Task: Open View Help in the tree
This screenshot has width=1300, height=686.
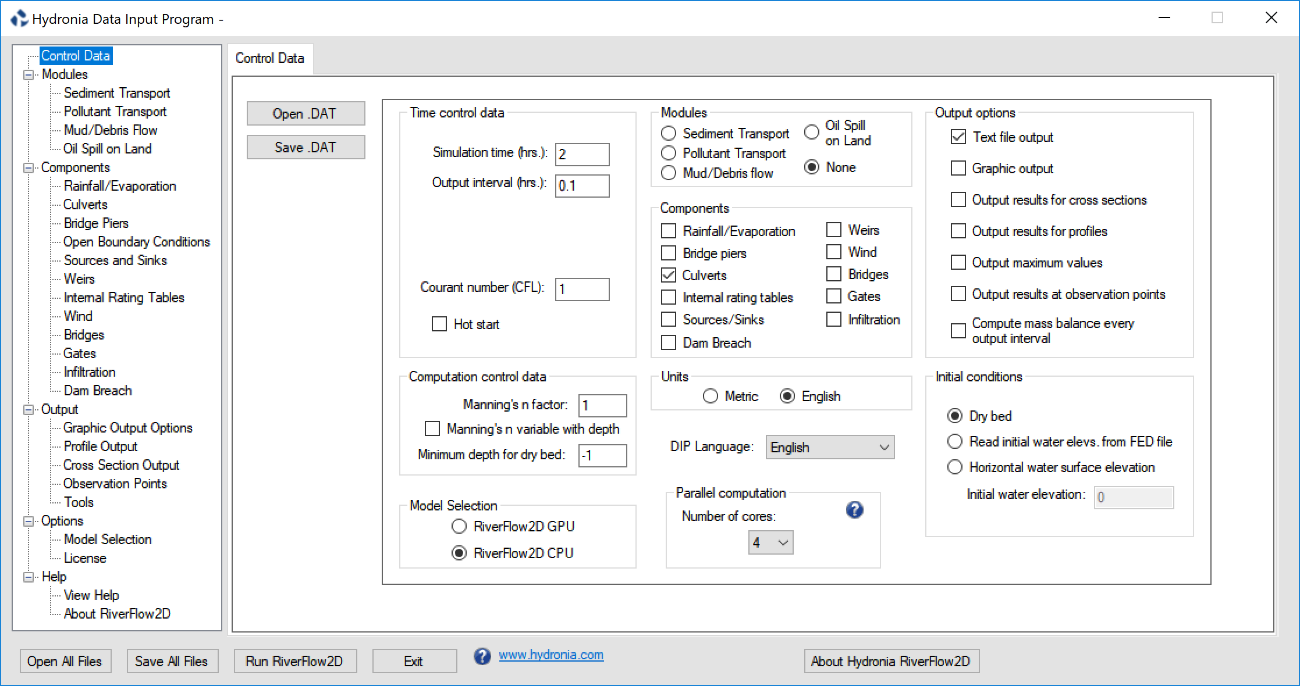Action: pyautogui.click(x=91, y=595)
